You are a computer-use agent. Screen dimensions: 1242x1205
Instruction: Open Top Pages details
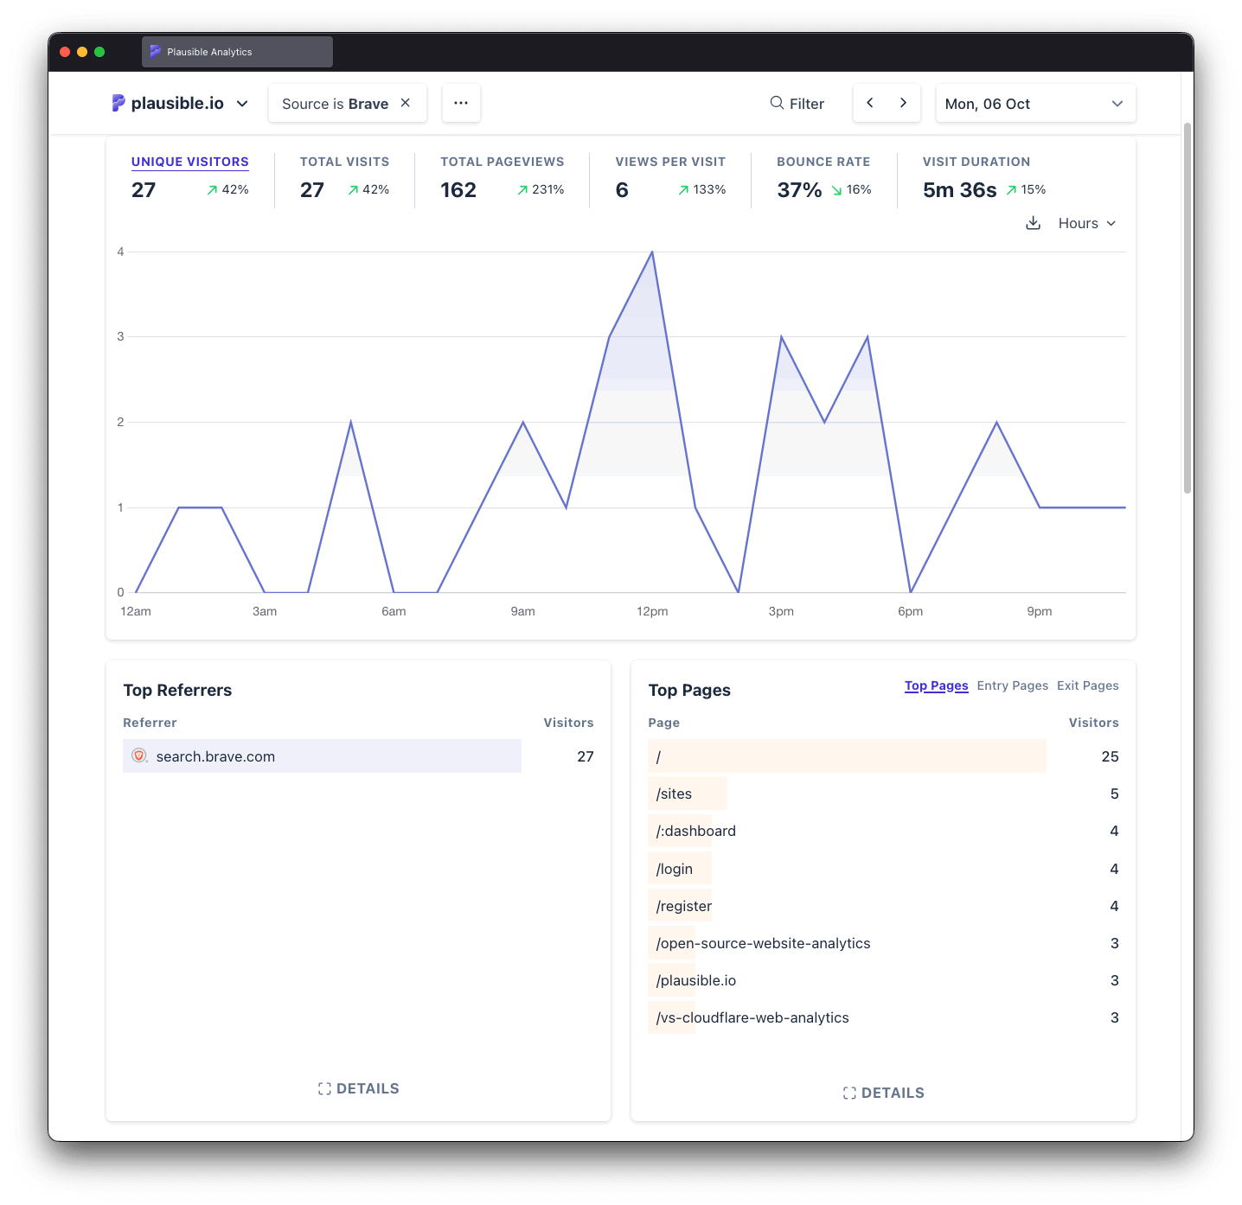coord(883,1093)
